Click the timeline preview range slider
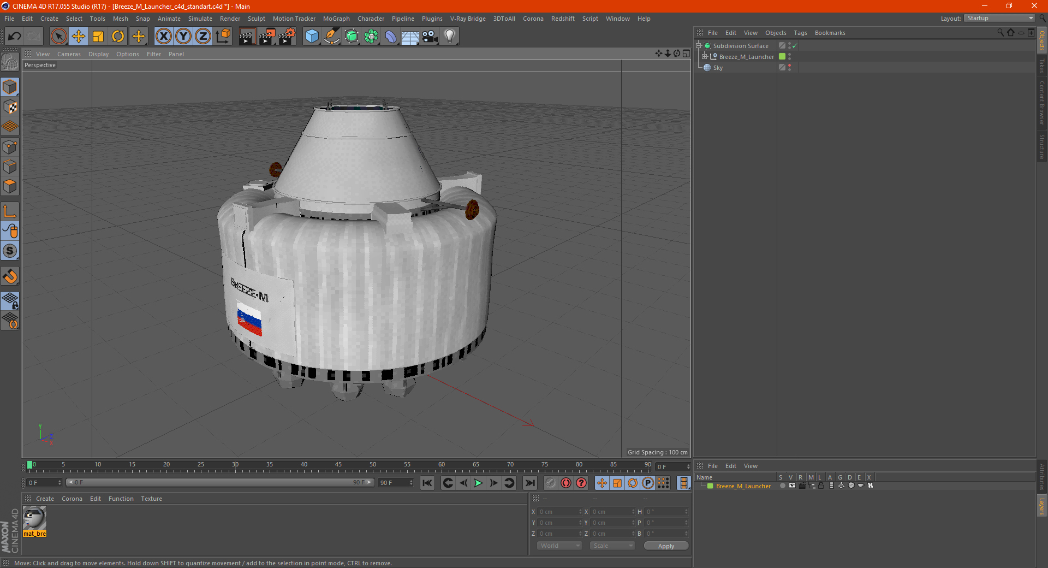1048x568 pixels. pos(220,483)
